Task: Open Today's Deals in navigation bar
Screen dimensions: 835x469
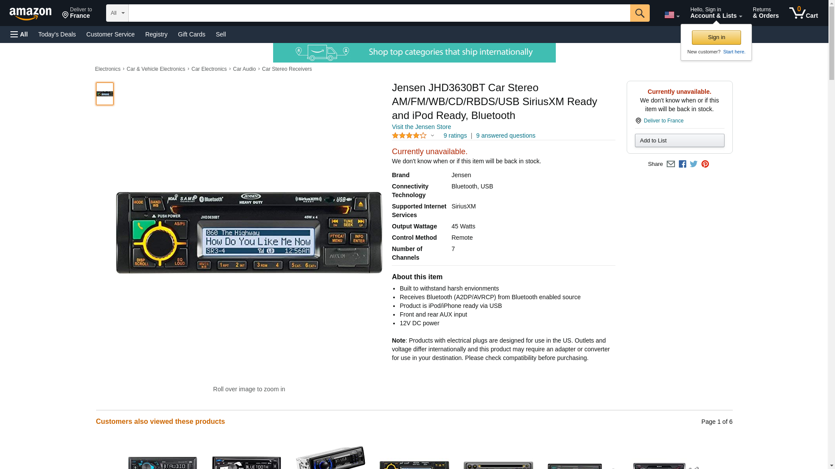Action: tap(57, 34)
